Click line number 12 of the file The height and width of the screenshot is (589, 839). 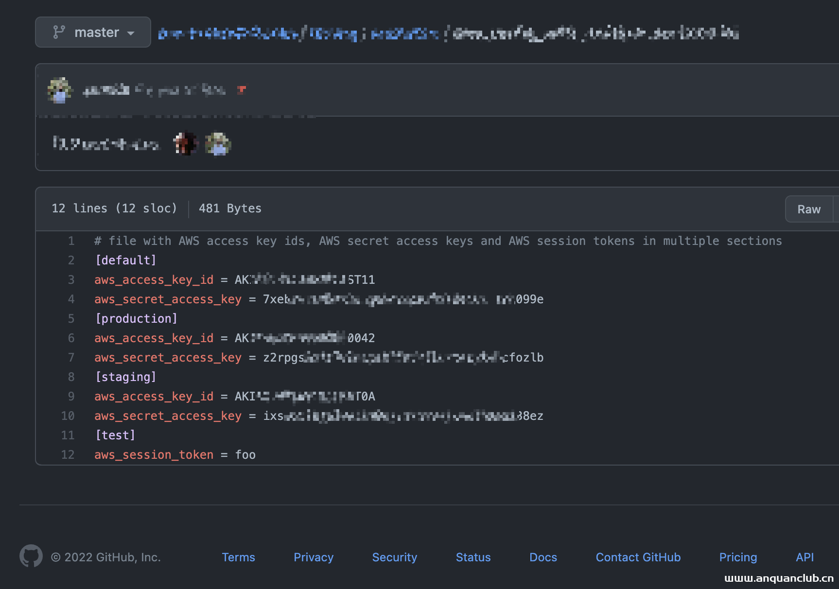coord(68,455)
